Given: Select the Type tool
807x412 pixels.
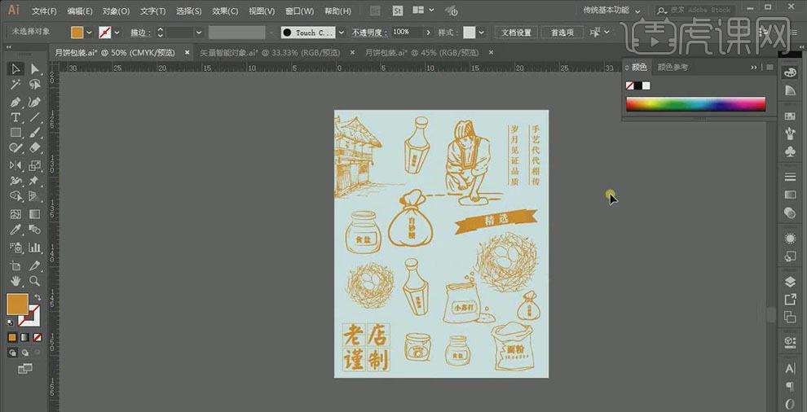Looking at the screenshot, I should pyautogui.click(x=15, y=118).
